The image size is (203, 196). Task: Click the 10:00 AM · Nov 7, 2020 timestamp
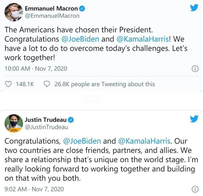36,69
